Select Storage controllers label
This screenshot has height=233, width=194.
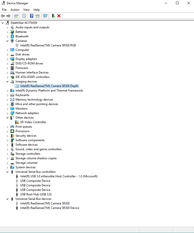point(28,154)
